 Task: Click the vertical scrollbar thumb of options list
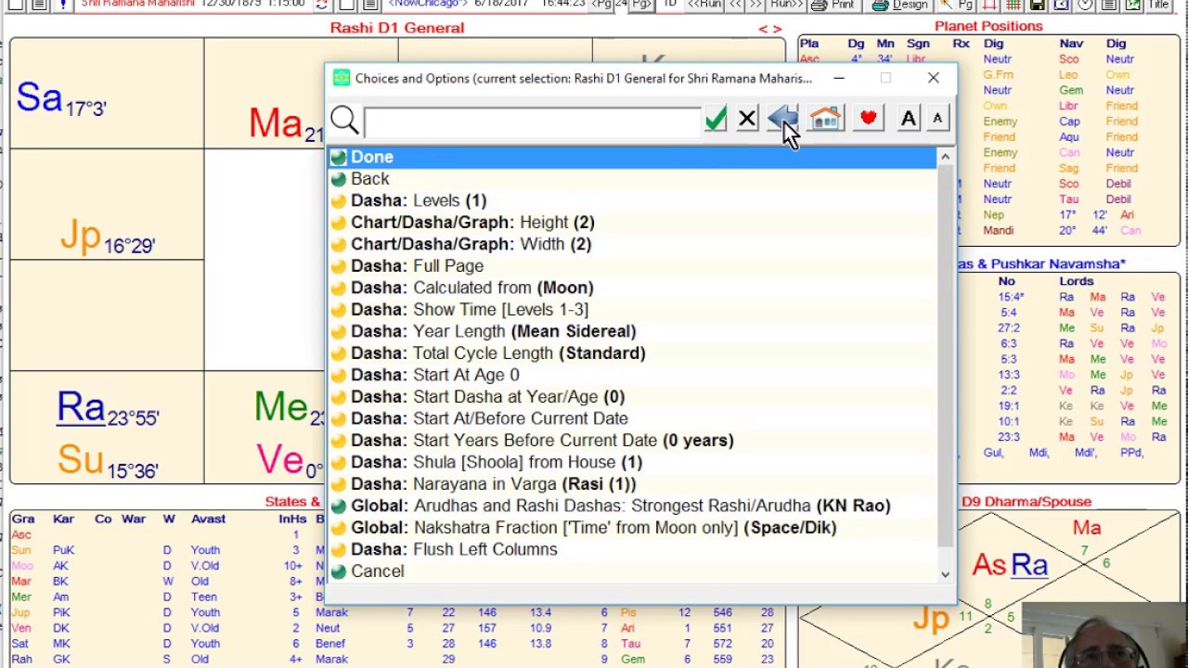coord(945,357)
